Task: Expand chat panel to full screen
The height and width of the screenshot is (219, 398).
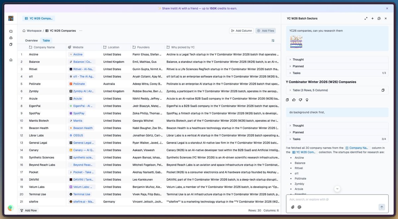Action: coord(366,19)
